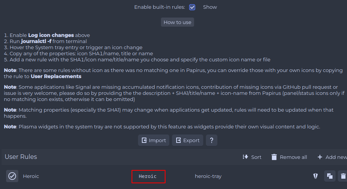Toggle the Heroic rule enabled checkmark
This screenshot has width=347, height=189.
click(x=12, y=176)
